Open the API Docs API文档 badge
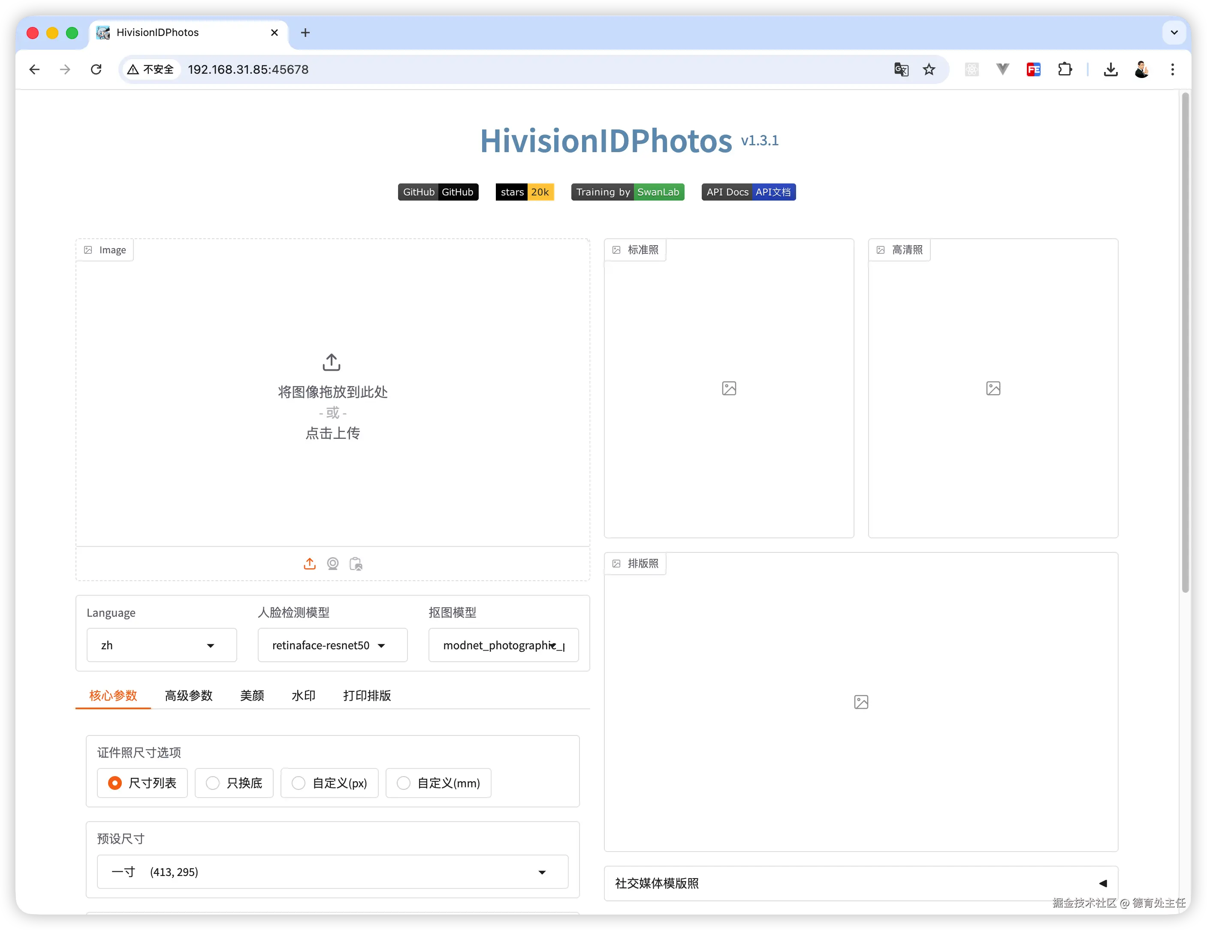The height and width of the screenshot is (930, 1207). point(749,192)
